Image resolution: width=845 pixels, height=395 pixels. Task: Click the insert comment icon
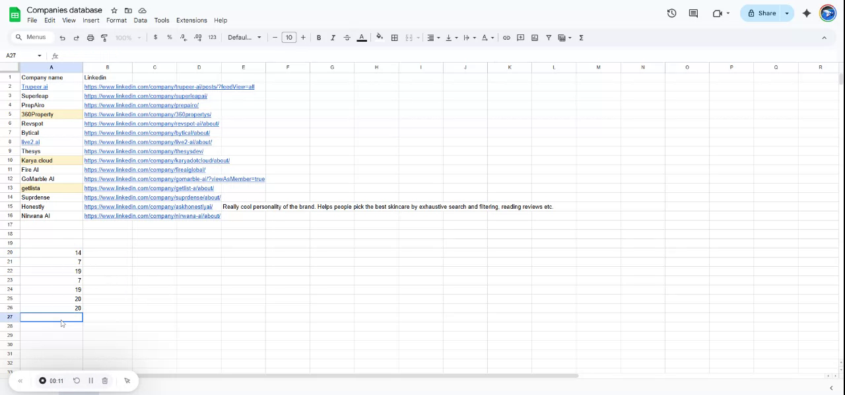click(x=521, y=38)
